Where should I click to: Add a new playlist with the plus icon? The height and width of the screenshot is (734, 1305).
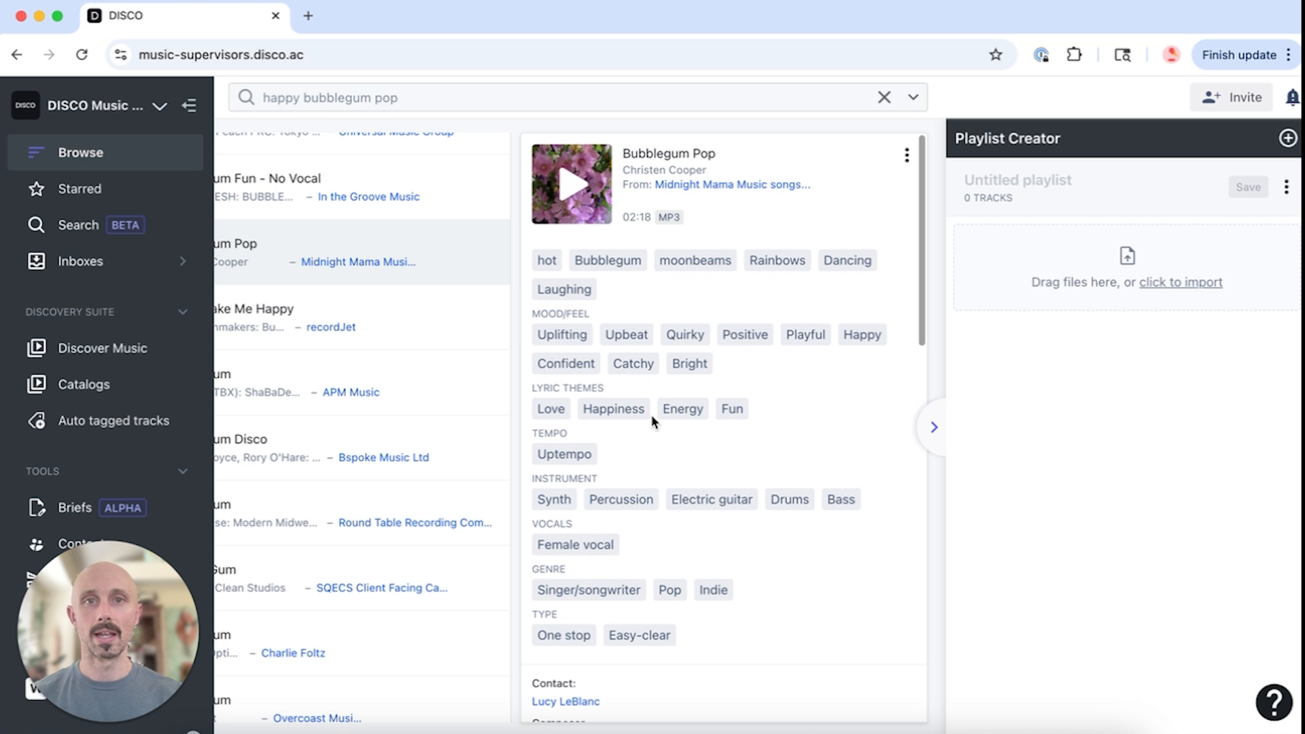point(1288,138)
